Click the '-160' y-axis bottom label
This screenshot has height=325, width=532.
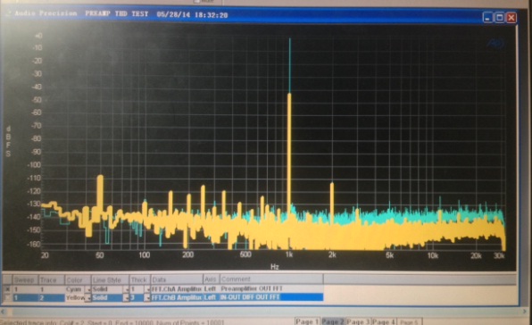pyautogui.click(x=34, y=244)
